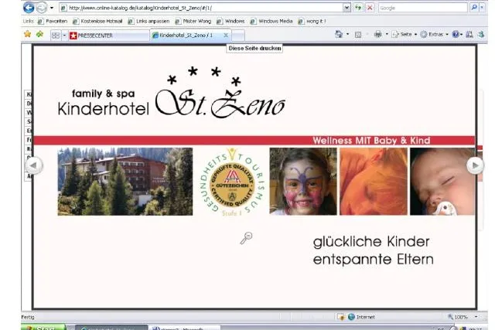Screen dimensions: 495x330
Task: Open the 'wong it !' bookmarklet link
Action: point(312,21)
